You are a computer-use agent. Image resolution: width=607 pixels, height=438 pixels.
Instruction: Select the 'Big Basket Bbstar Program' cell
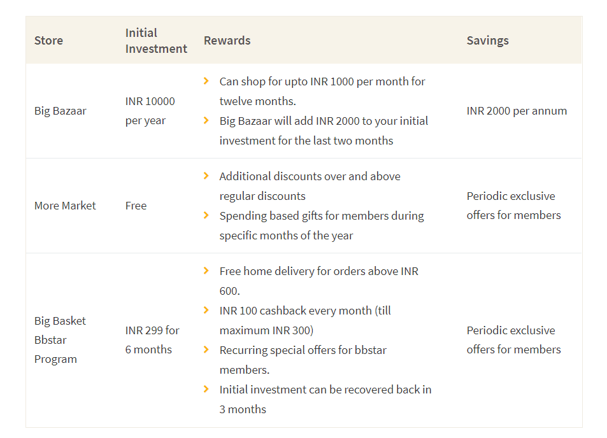point(60,340)
